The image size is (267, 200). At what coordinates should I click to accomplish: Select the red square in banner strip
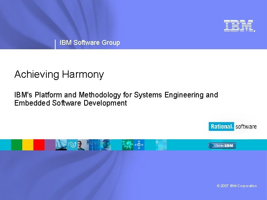point(39,145)
